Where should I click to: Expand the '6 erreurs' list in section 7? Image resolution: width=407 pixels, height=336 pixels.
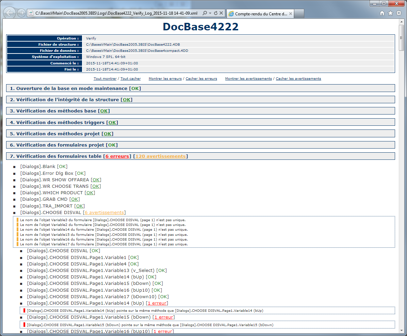pyautogui.click(x=117, y=156)
